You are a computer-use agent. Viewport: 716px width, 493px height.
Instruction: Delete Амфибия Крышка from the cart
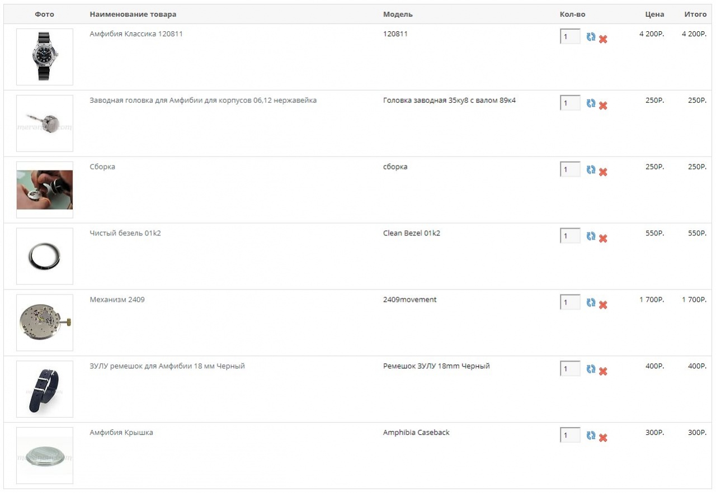[x=603, y=438]
